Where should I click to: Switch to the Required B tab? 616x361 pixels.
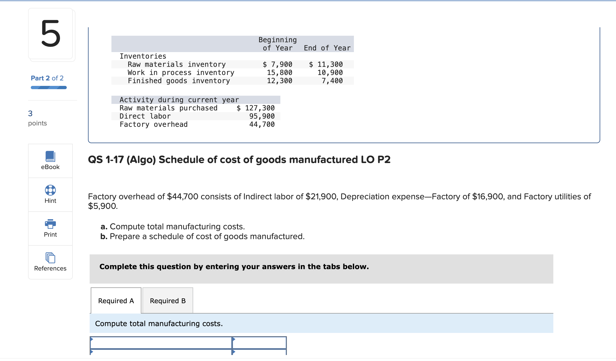167,301
